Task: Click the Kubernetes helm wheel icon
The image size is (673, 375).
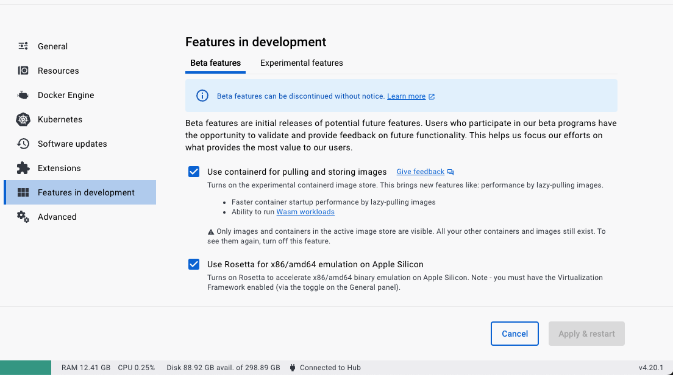Action: pyautogui.click(x=23, y=119)
